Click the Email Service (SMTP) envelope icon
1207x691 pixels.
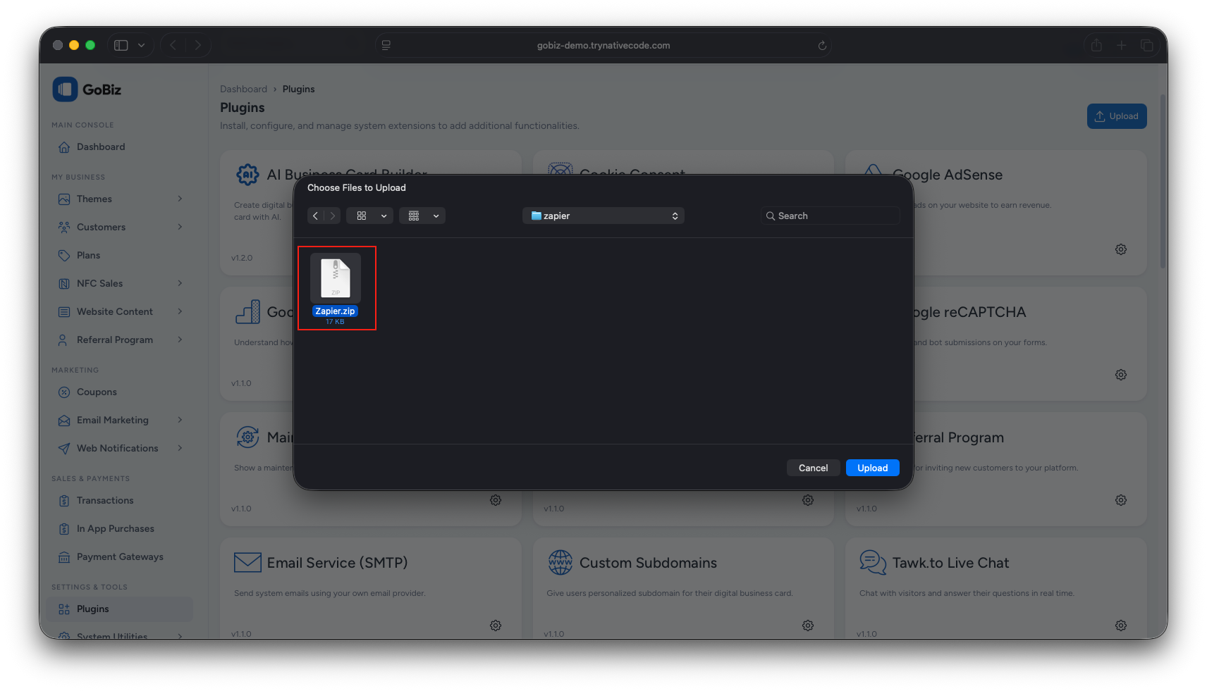tap(247, 562)
